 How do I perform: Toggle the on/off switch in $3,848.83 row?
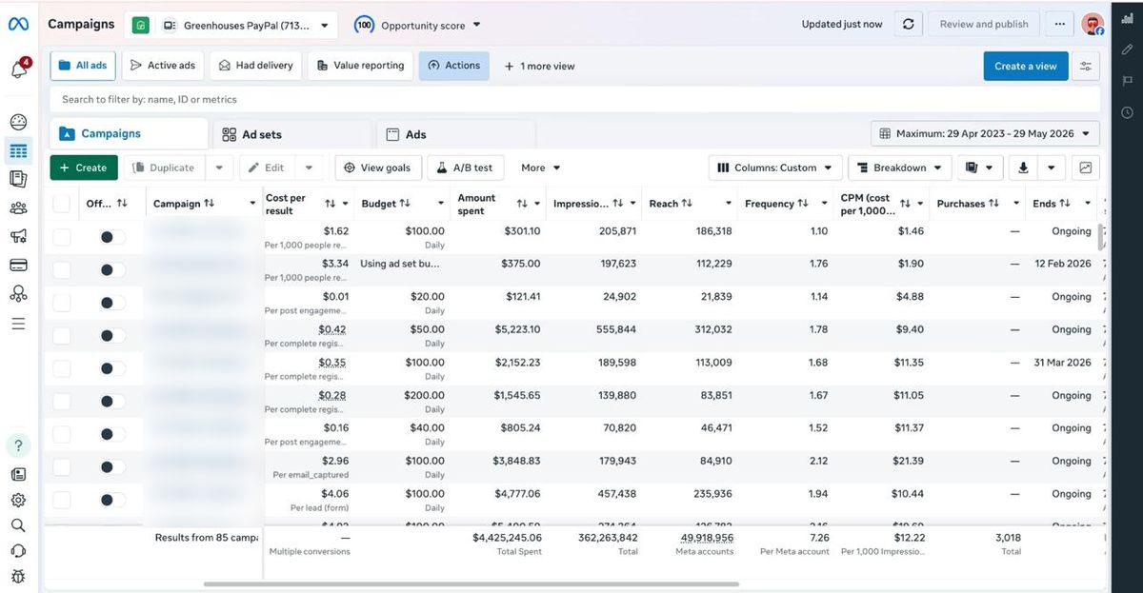111,467
